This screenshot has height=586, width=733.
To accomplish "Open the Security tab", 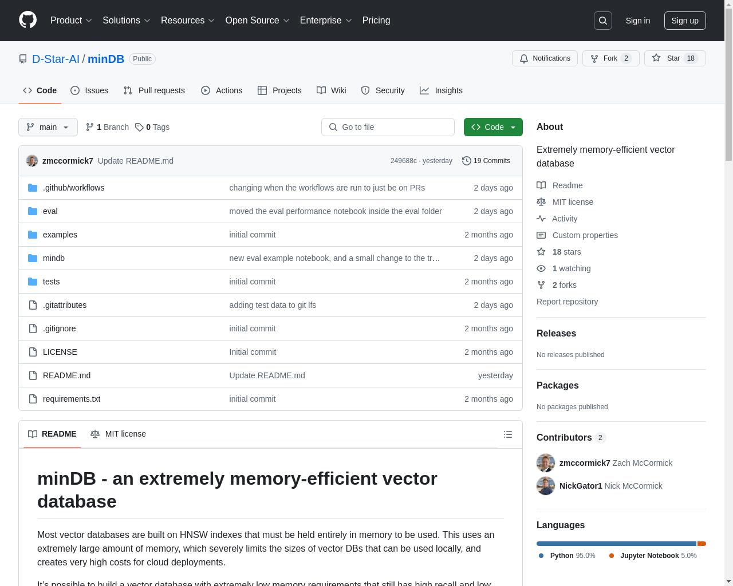I will point(383,90).
